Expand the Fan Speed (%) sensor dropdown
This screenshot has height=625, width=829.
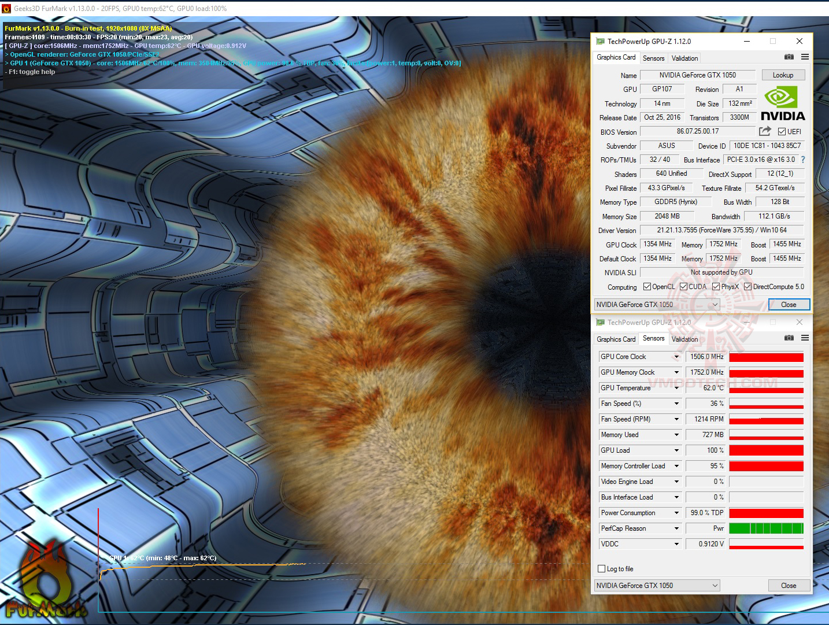tap(676, 404)
